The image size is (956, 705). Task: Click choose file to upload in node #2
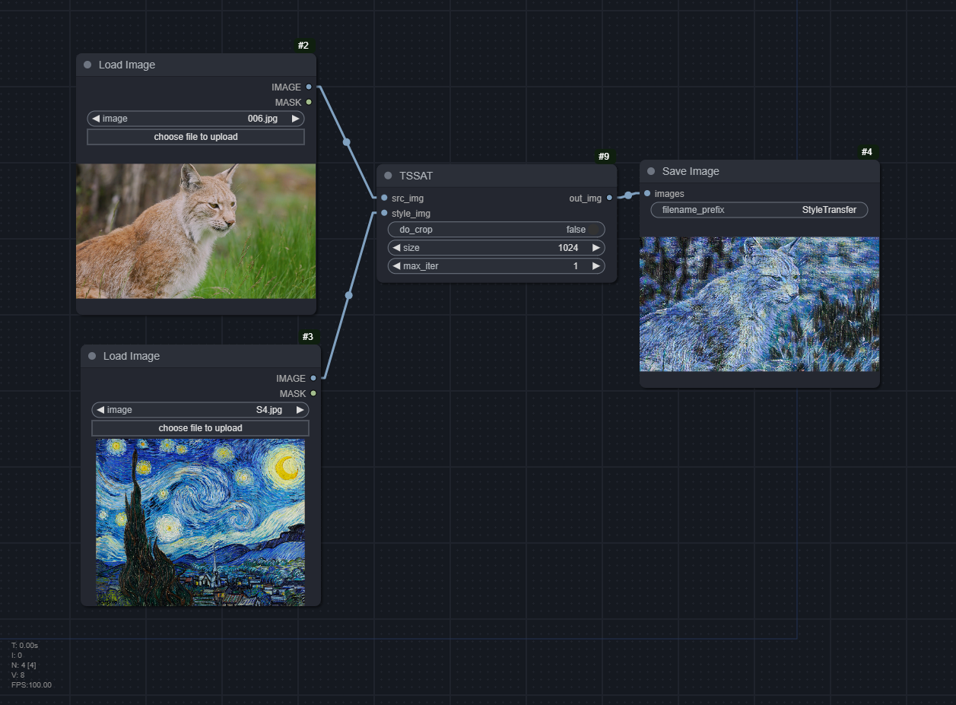point(196,137)
